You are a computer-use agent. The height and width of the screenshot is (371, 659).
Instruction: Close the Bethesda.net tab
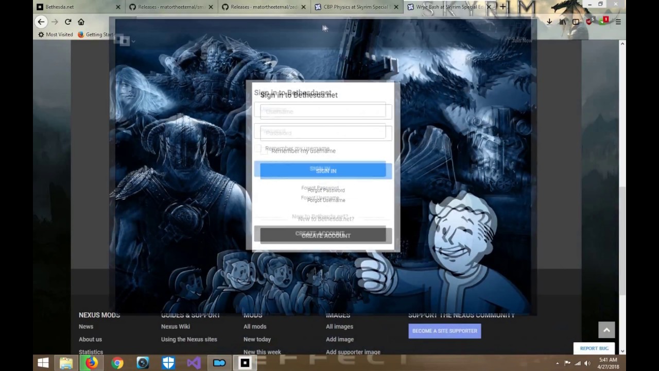coord(118,7)
